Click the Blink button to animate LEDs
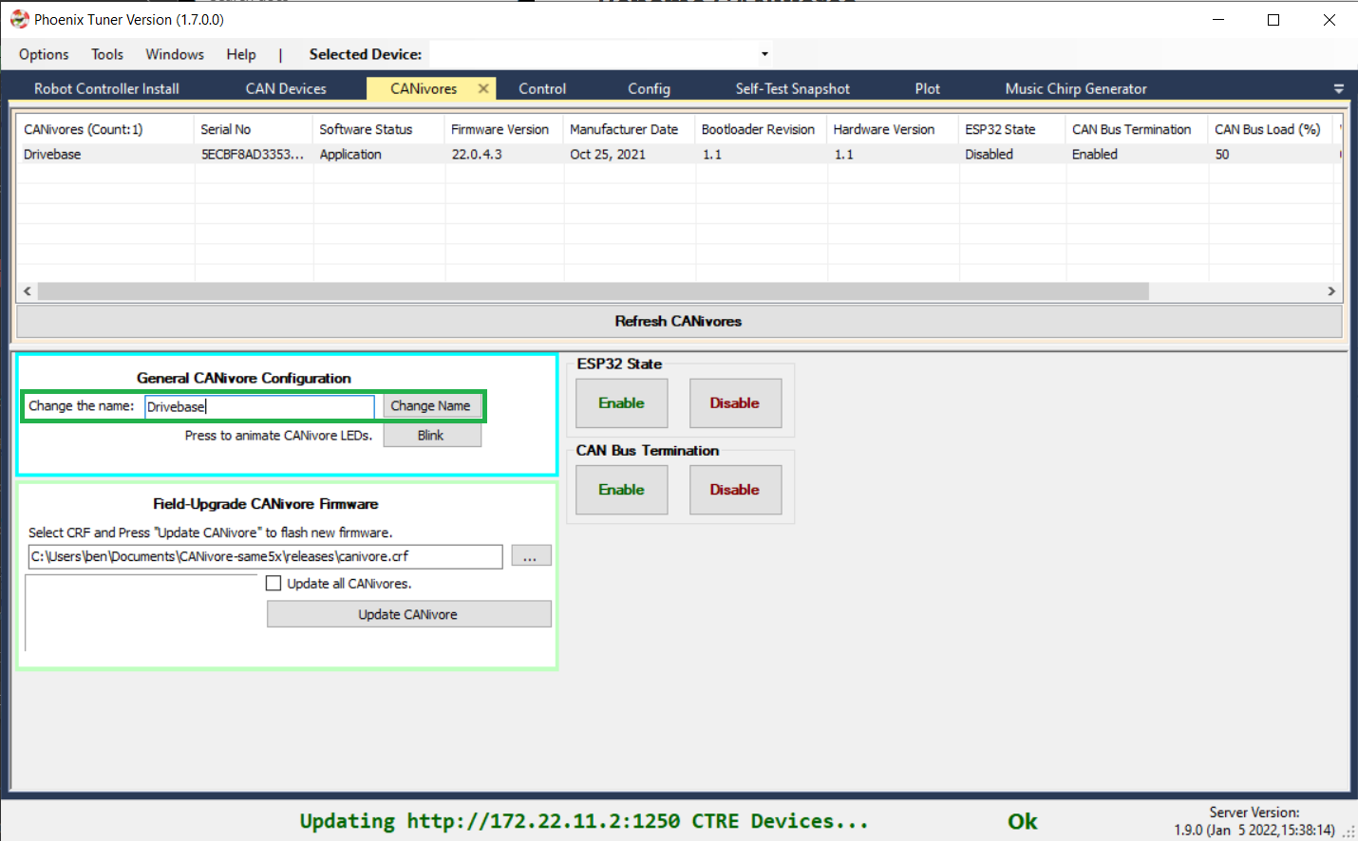Viewport: 1358px width, 841px height. pyautogui.click(x=431, y=436)
